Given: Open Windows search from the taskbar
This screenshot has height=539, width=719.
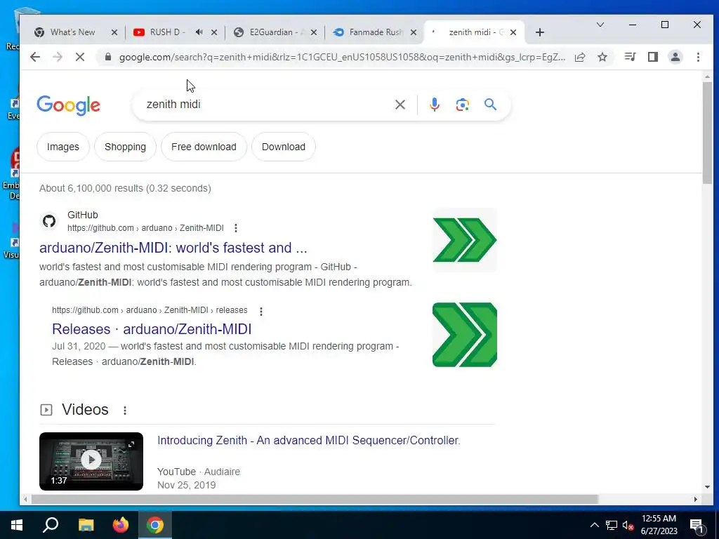Looking at the screenshot, I should coord(51,525).
